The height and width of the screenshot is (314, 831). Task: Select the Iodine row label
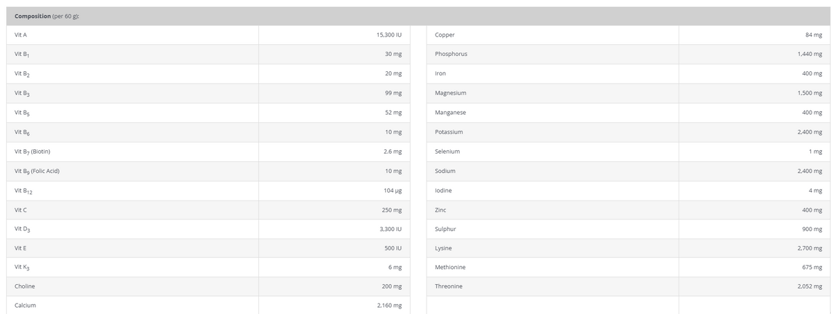444,190
